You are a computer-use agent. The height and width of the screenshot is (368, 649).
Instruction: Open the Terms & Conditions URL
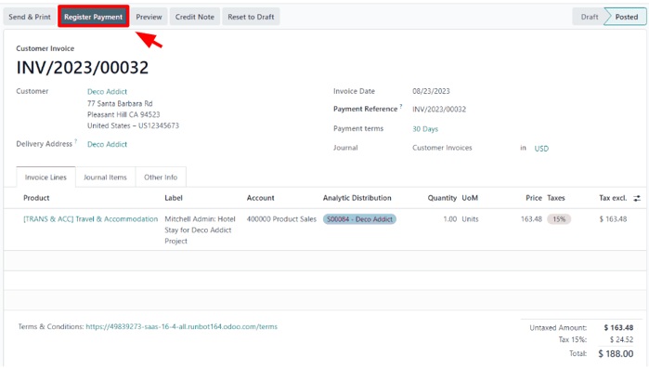[x=182, y=326]
